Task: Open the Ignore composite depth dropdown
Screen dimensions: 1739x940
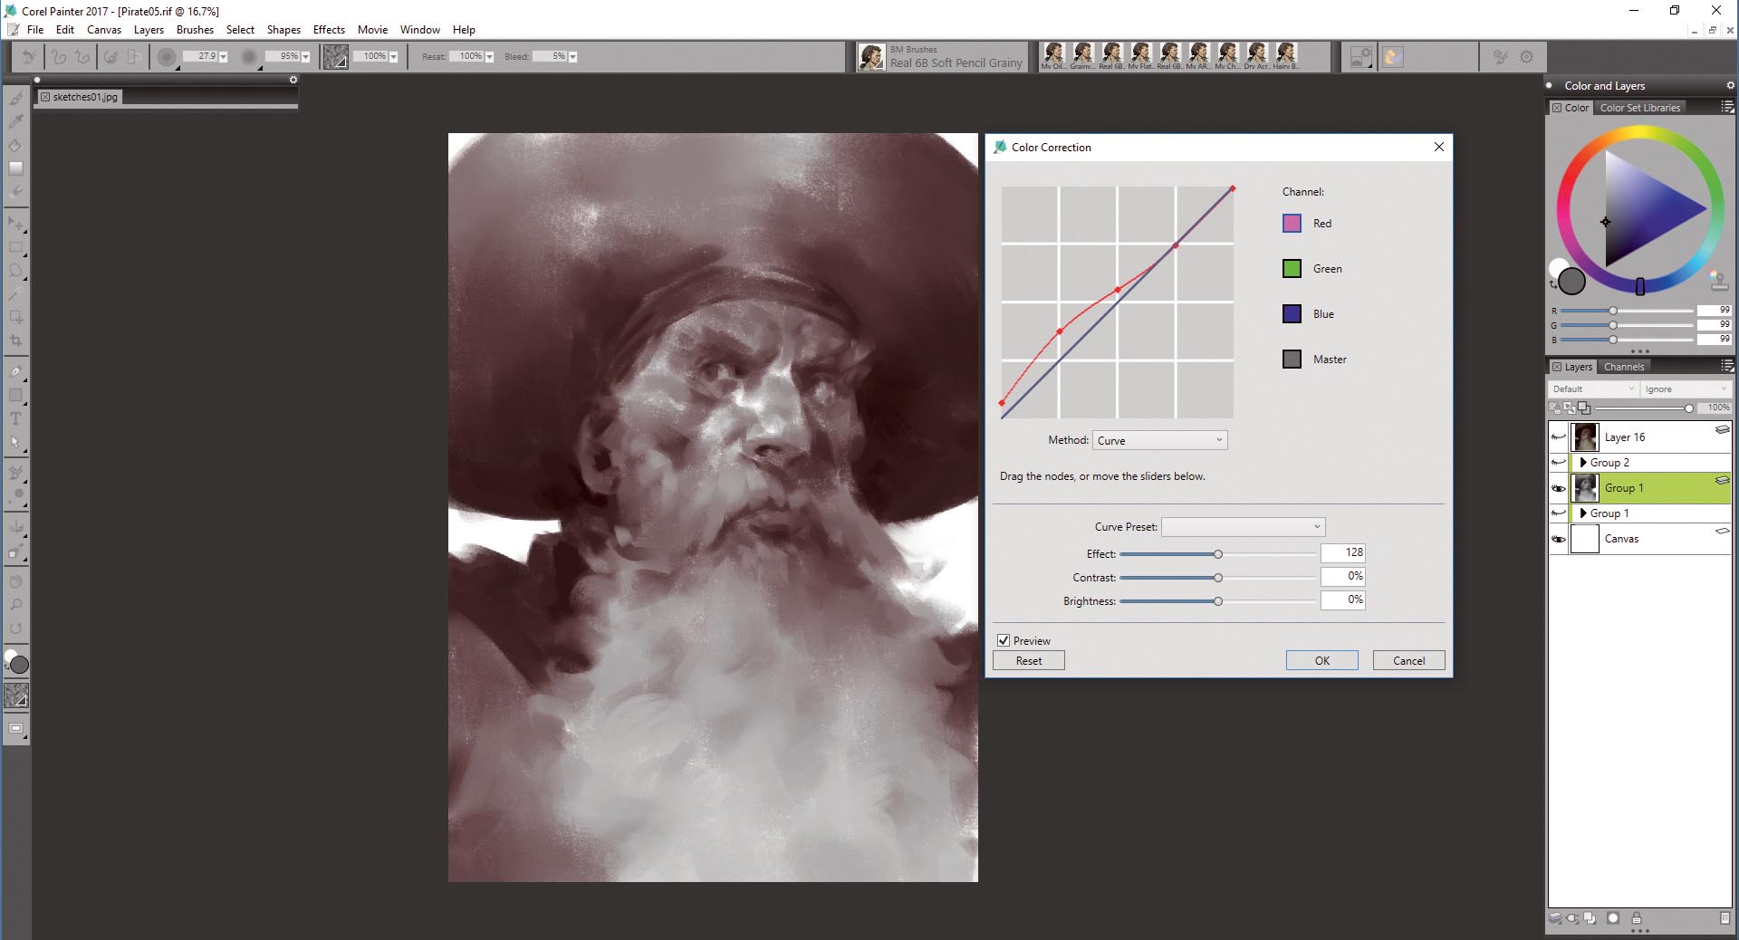Action: (1686, 388)
